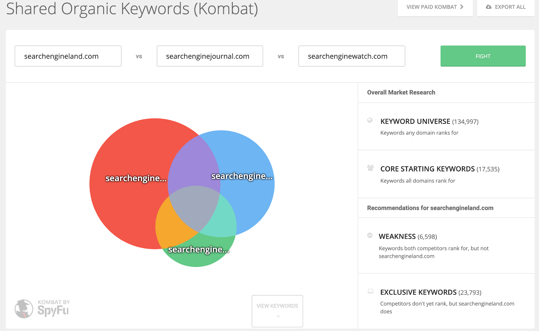539x331 pixels.
Task: Click 'Competitors don't yet rank' description
Action: (x=447, y=307)
